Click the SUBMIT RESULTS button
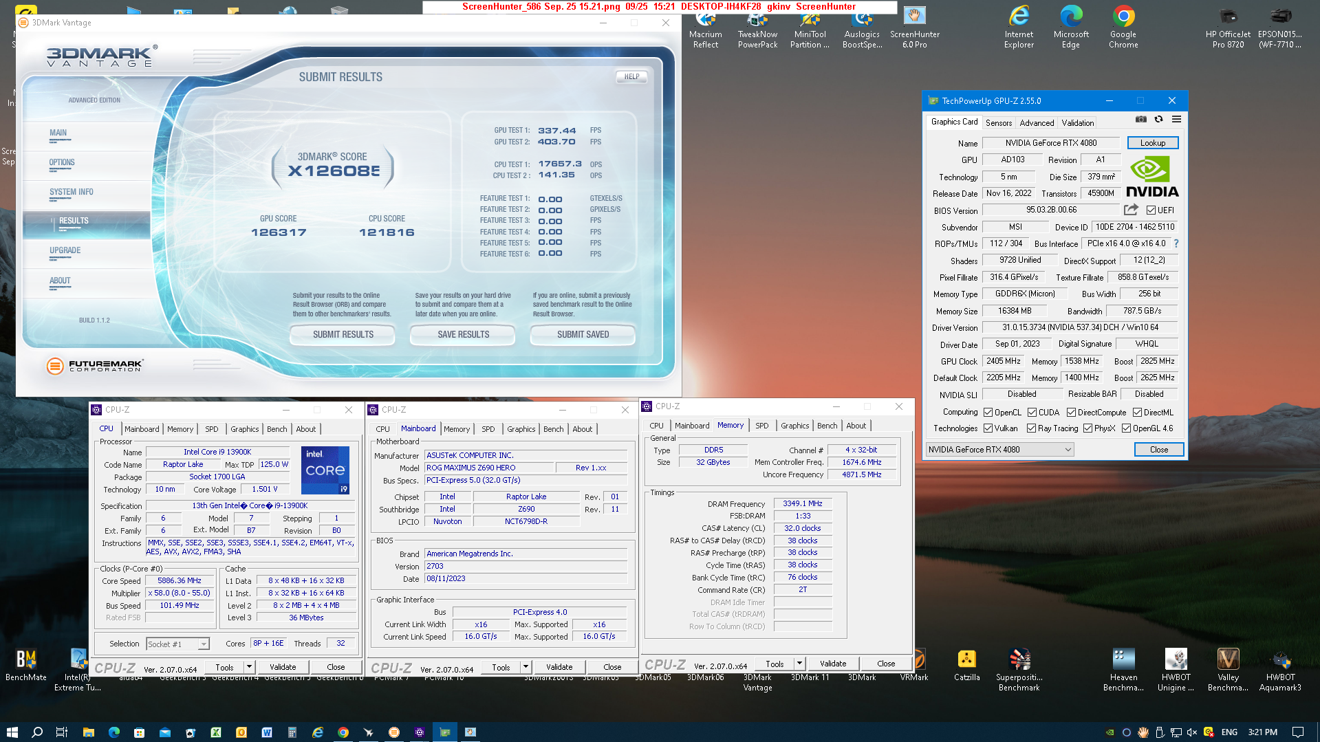The height and width of the screenshot is (742, 1320). point(343,335)
